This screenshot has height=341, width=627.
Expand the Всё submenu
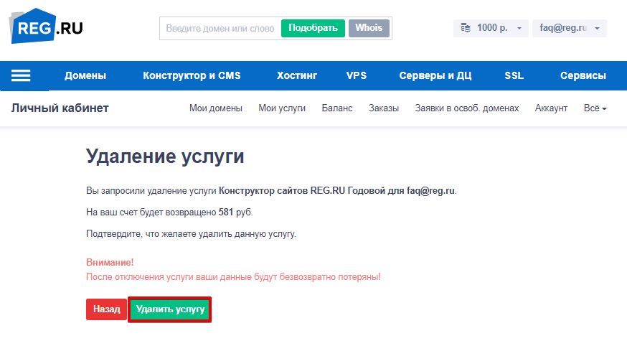pyautogui.click(x=595, y=108)
